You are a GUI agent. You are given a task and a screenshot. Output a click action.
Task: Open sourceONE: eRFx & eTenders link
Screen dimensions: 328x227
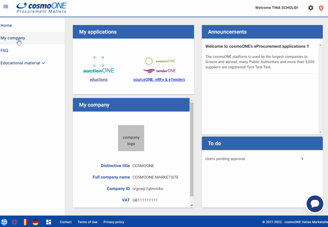pyautogui.click(x=159, y=79)
